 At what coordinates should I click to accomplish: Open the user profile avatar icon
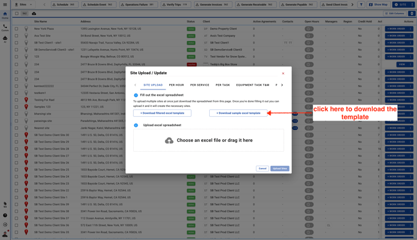click(x=5, y=234)
